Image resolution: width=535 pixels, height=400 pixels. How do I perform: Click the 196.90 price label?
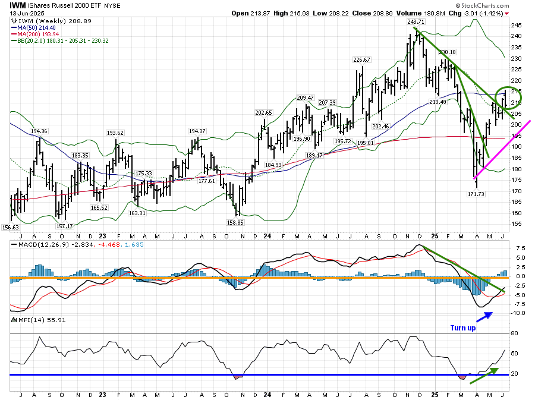[301, 139]
